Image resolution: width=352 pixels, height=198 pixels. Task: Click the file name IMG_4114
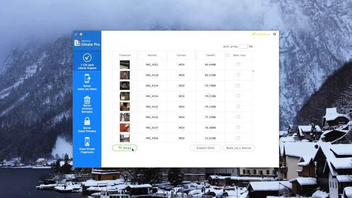(x=152, y=86)
